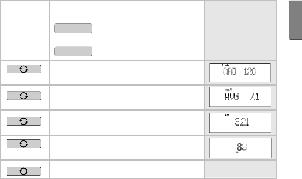Click the cycle-arrows button beside the 83 m display

point(24,144)
